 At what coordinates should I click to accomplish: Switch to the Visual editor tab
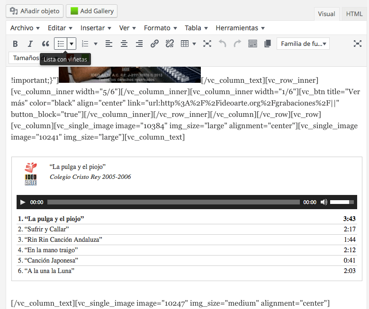click(x=326, y=14)
